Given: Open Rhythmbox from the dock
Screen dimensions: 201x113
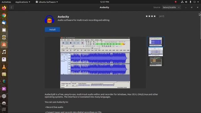Looking at the screenshot, I should 4,37.
